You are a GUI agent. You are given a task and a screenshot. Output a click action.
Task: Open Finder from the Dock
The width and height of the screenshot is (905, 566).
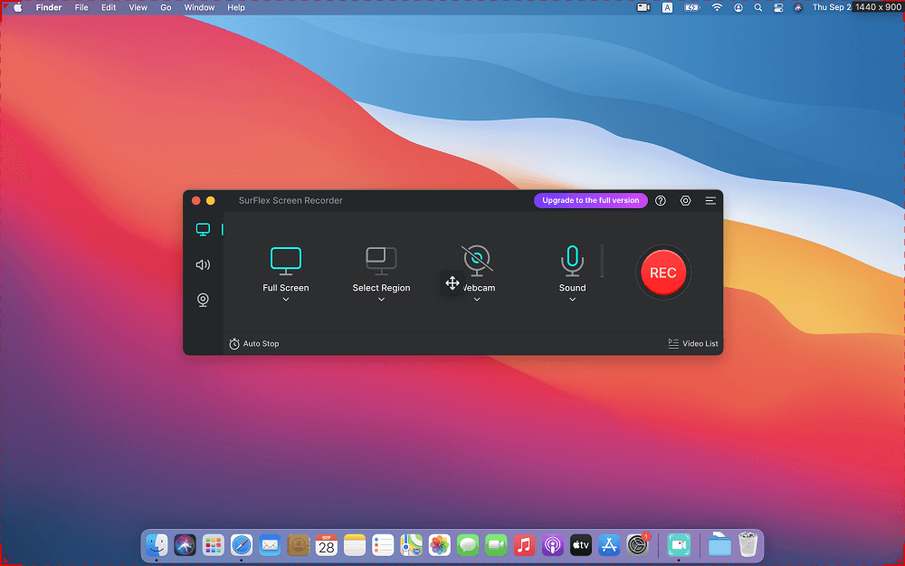tap(157, 544)
